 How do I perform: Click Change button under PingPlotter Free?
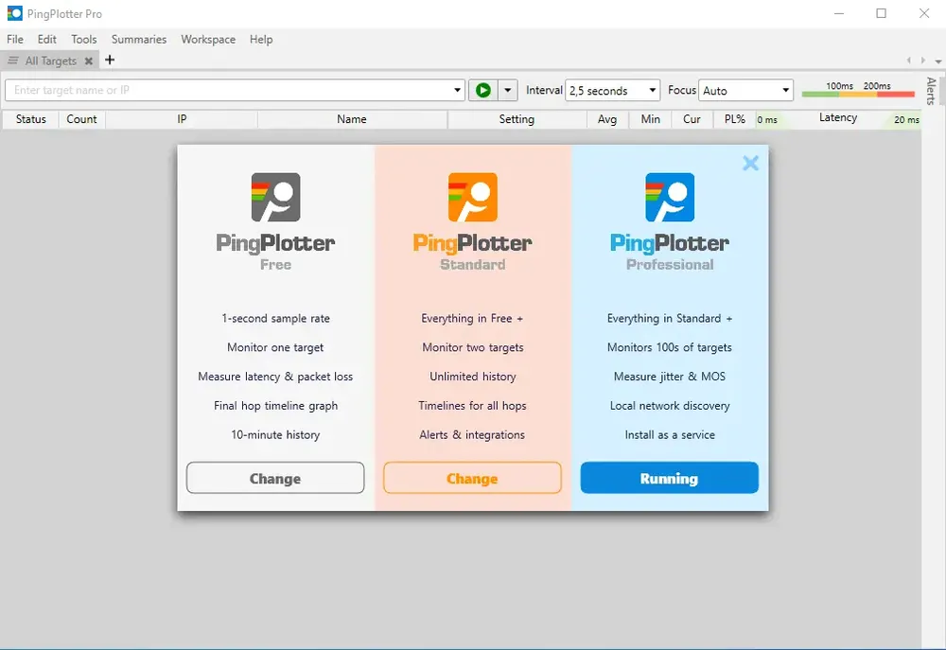click(x=275, y=478)
